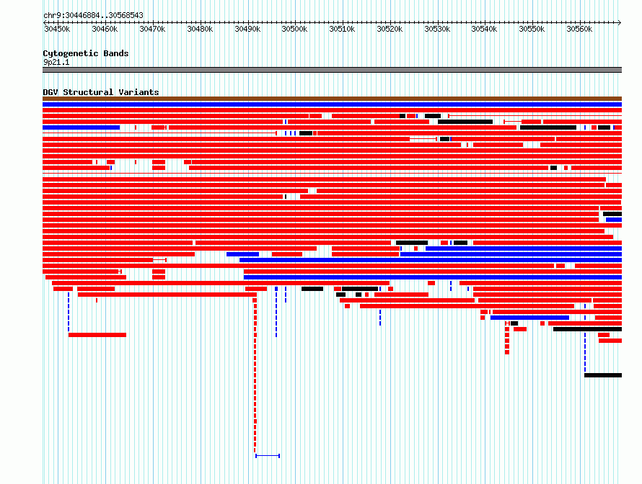Viewport: 642px width, 484px height.
Task: Select the black variant bar spanning 30547k to 30559k
Action: click(548, 127)
